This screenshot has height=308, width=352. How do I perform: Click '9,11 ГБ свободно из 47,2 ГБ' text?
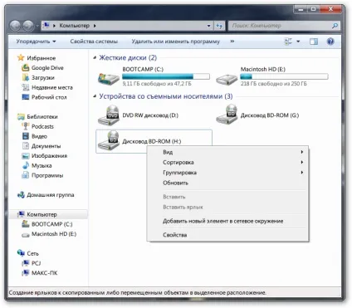157,84
